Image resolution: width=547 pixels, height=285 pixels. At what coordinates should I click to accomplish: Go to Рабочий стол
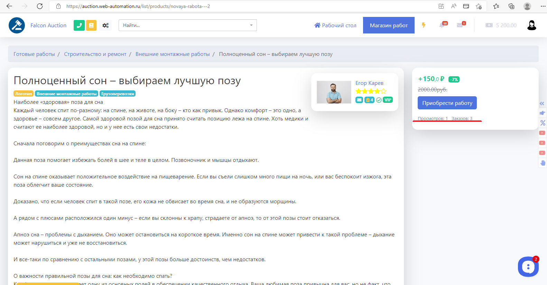335,25
